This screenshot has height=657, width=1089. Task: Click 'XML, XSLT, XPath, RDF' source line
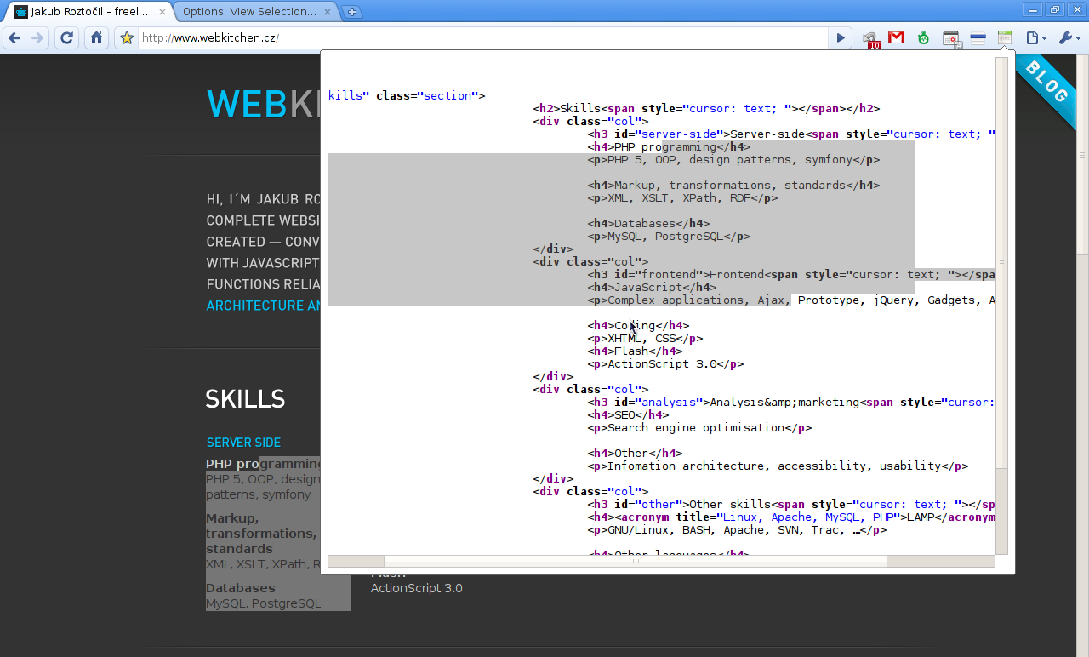point(682,197)
